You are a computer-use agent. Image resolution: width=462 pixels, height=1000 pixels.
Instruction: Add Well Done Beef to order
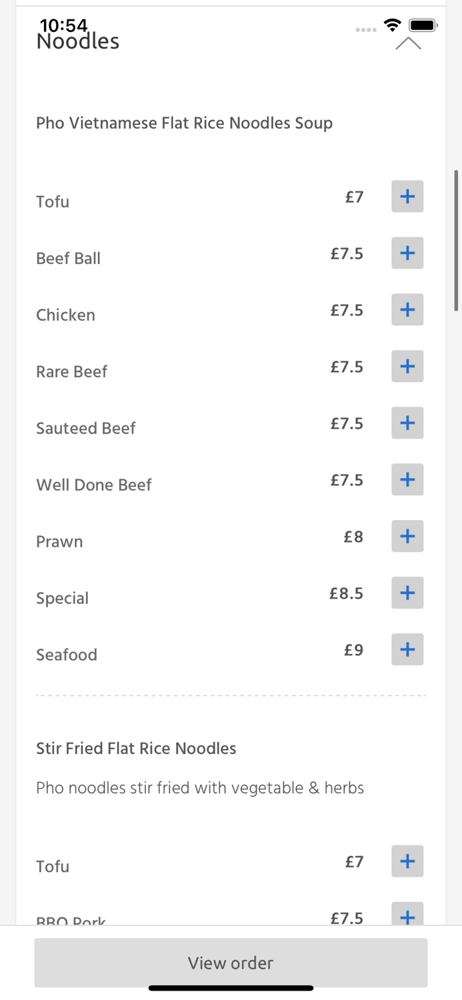[407, 479]
